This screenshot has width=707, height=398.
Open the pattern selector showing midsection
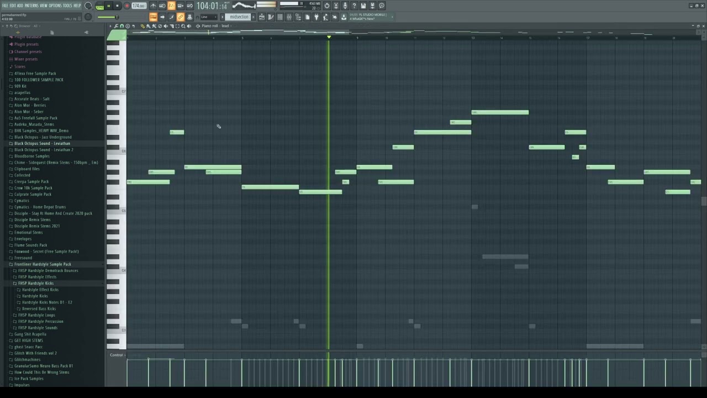coord(239,17)
